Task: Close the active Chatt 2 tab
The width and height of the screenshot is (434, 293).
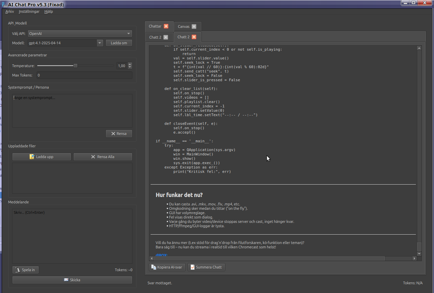Action: click(x=194, y=37)
